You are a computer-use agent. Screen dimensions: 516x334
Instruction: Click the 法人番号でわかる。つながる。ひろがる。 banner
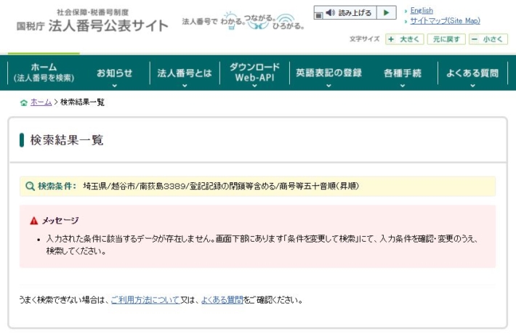(243, 21)
